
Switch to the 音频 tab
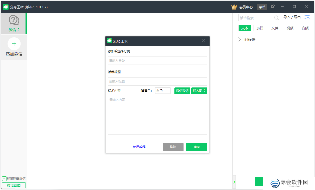pos(305,28)
